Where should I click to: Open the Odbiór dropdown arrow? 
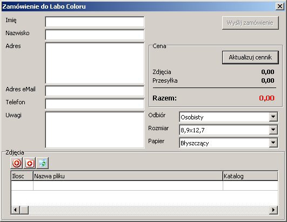tap(273, 117)
